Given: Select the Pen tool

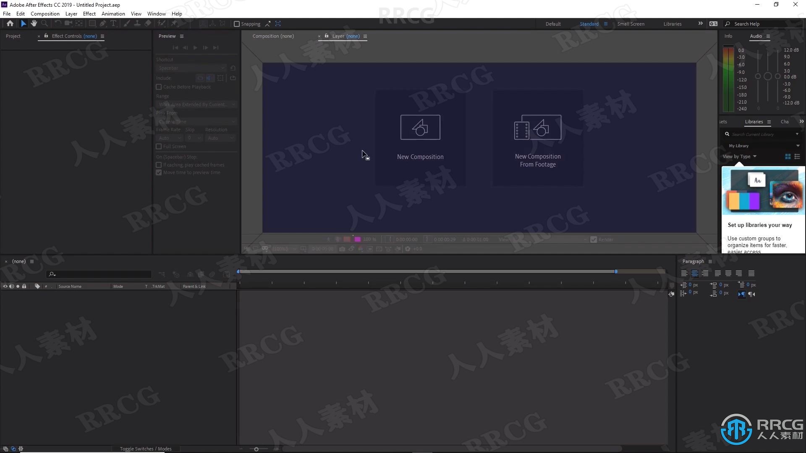Looking at the screenshot, I should 103,24.
